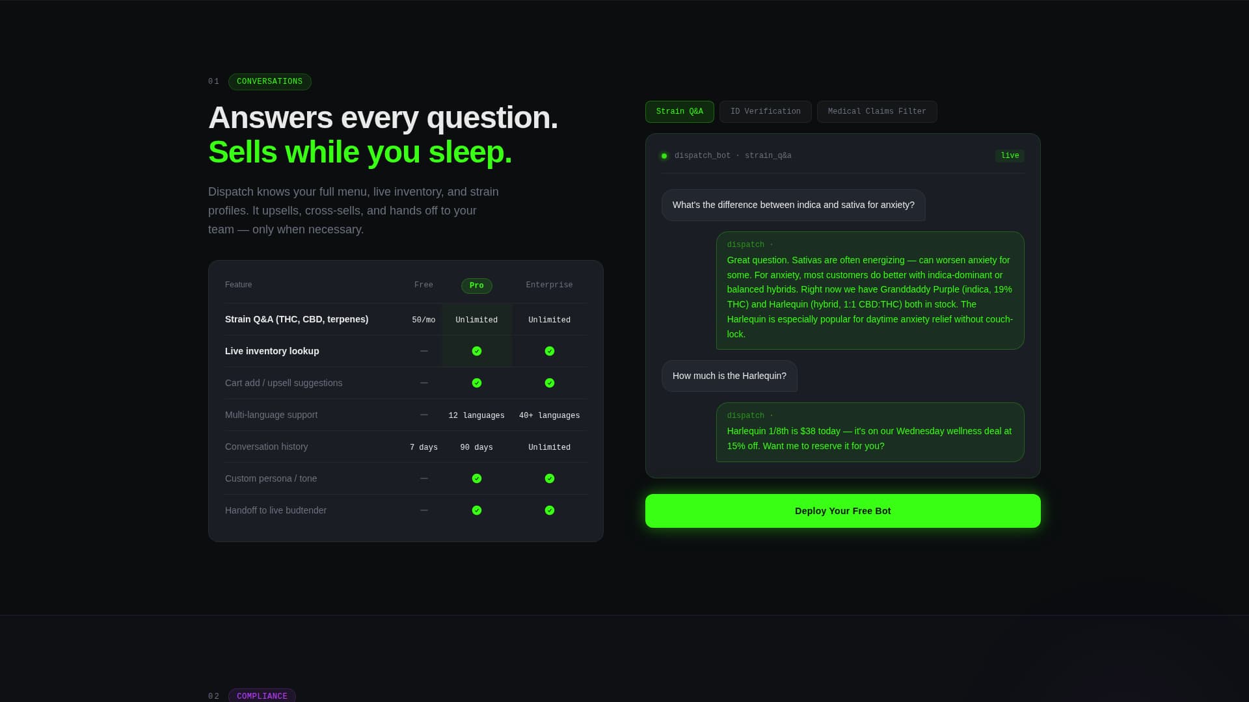Toggle the CONVERSATIONS section badge

tap(269, 82)
